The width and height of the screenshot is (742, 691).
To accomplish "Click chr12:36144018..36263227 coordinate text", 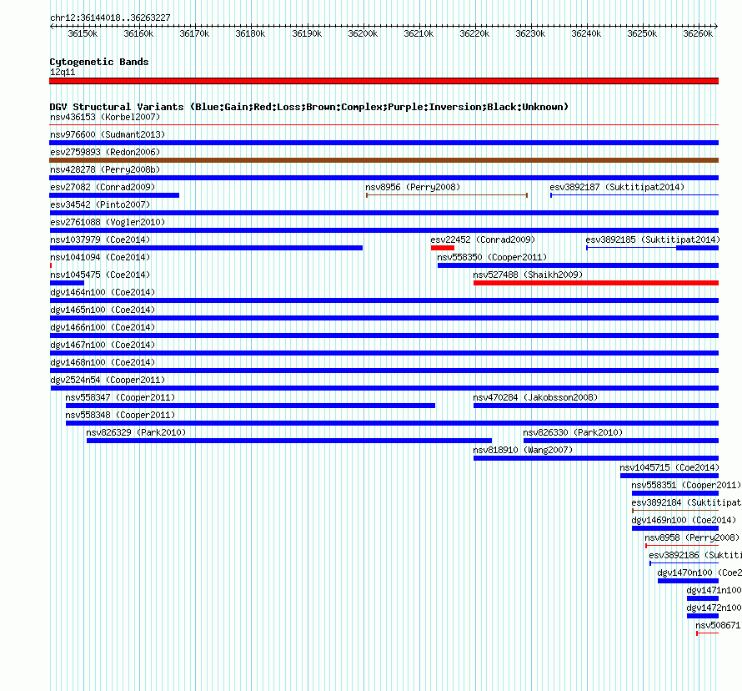I will tap(110, 18).
